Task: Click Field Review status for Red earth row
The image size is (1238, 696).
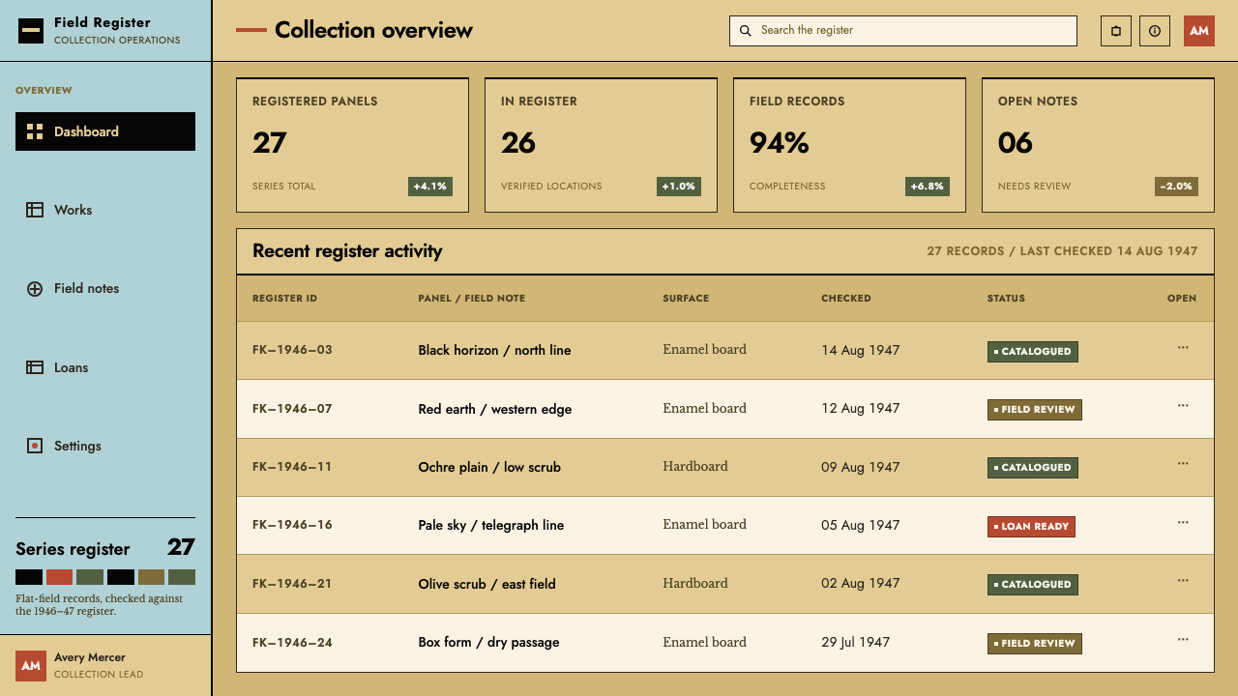Action: (1035, 410)
